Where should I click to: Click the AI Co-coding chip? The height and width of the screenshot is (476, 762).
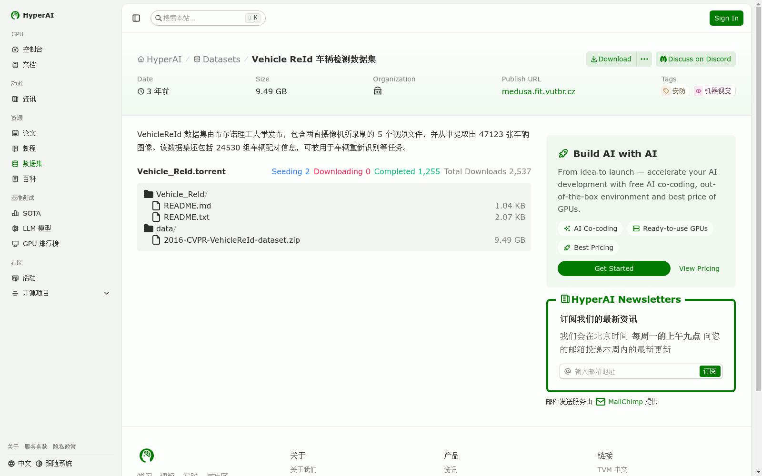tap(590, 228)
